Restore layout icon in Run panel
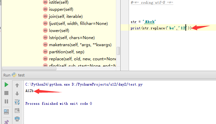 [6, 112]
